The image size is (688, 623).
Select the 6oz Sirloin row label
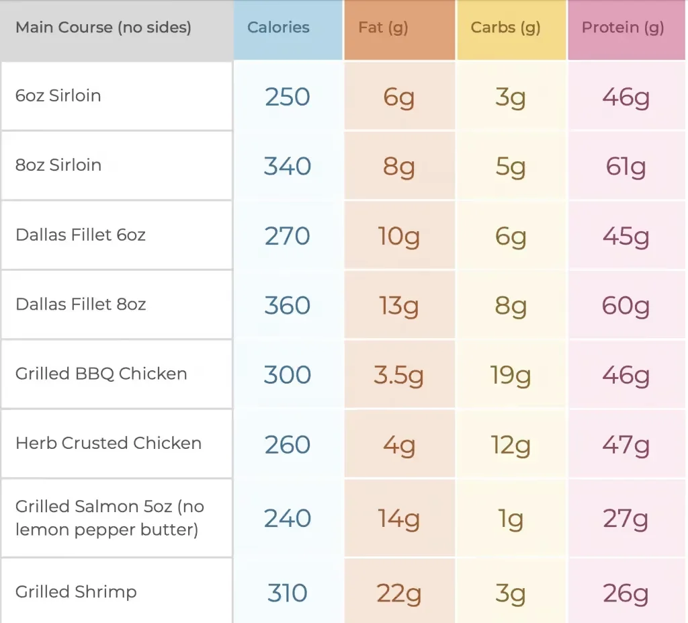click(58, 95)
